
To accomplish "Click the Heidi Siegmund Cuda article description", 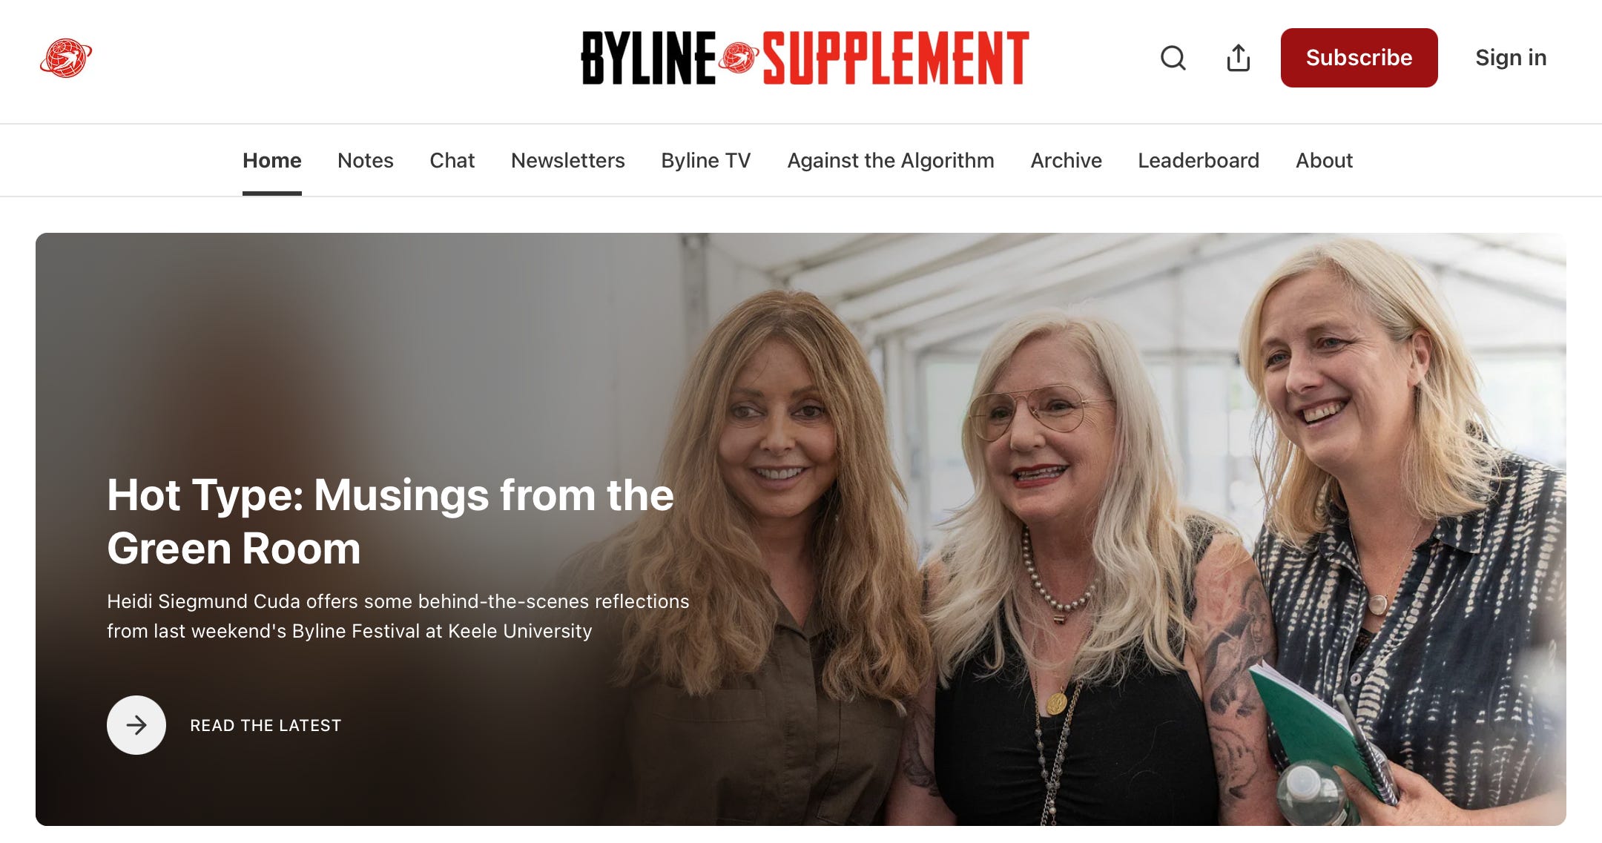I will (398, 616).
